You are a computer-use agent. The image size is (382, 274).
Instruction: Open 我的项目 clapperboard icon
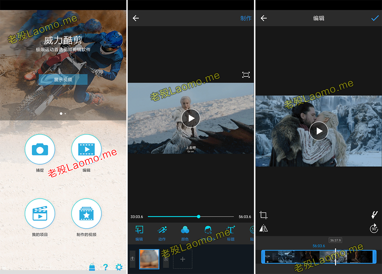(40, 213)
